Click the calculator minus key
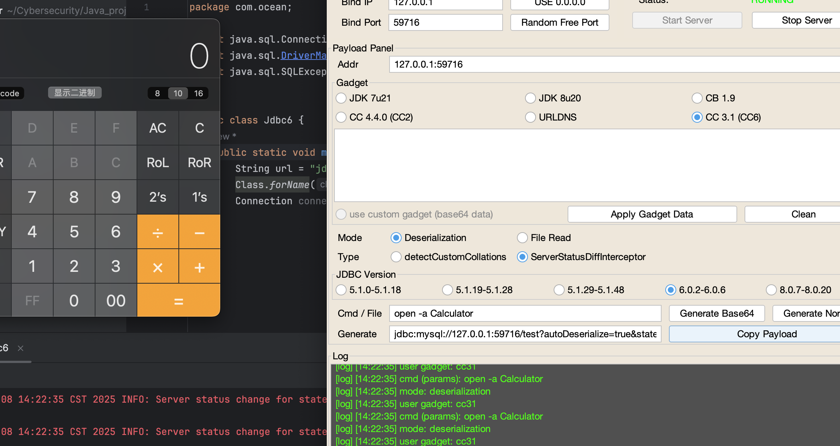Image resolution: width=840 pixels, height=446 pixels. [200, 232]
